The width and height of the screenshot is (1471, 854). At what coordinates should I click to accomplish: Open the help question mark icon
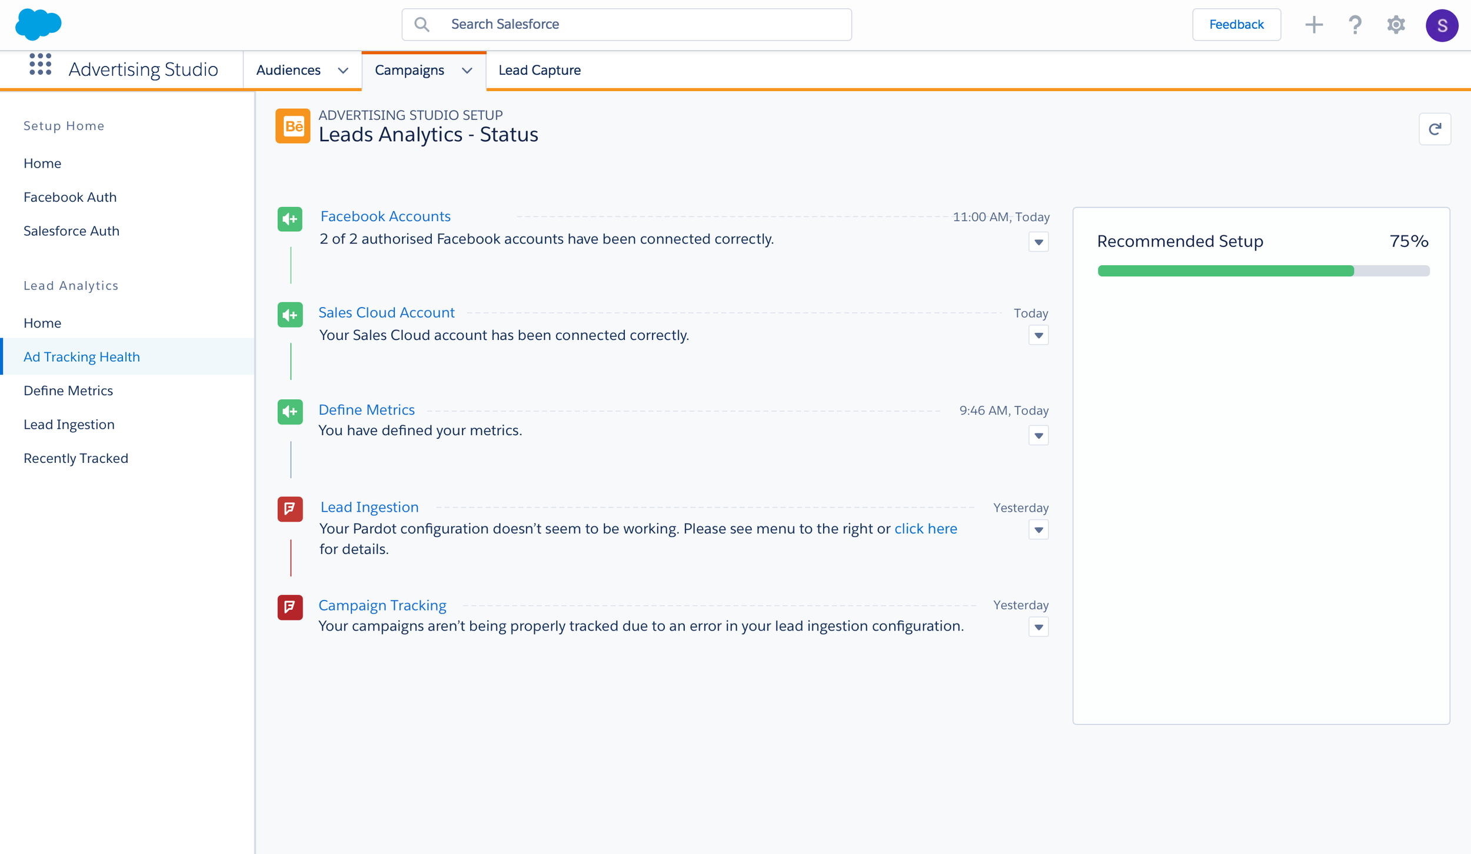click(1354, 25)
